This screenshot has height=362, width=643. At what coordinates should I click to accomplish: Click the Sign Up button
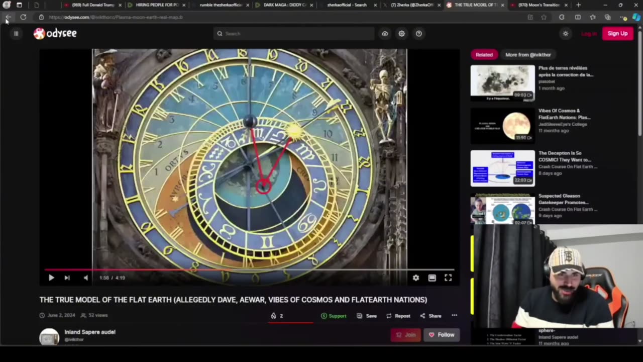617,34
